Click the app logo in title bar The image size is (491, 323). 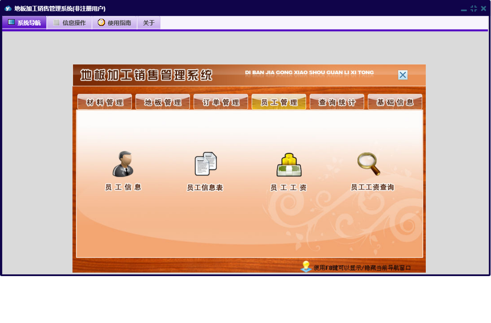pyautogui.click(x=8, y=8)
